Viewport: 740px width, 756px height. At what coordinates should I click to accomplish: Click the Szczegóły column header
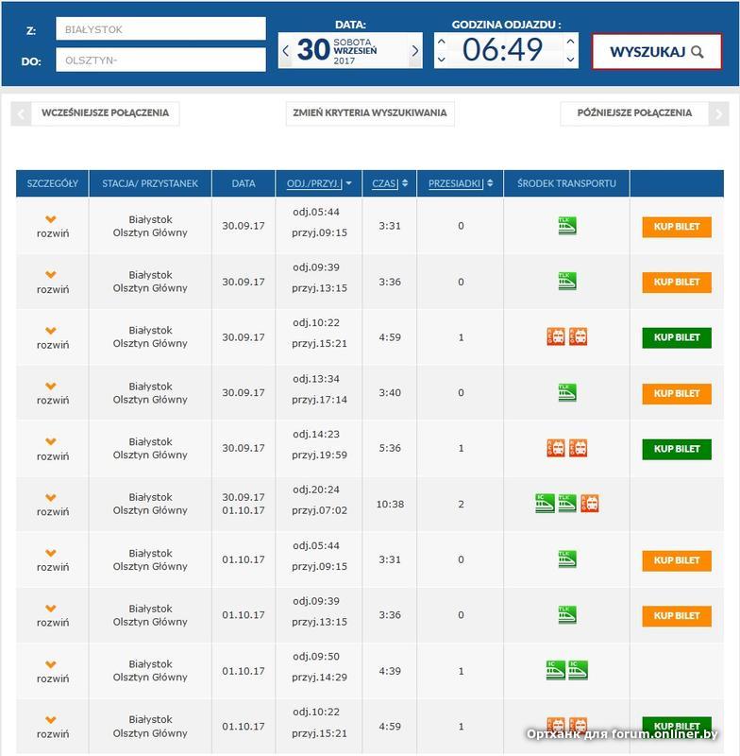(52, 183)
